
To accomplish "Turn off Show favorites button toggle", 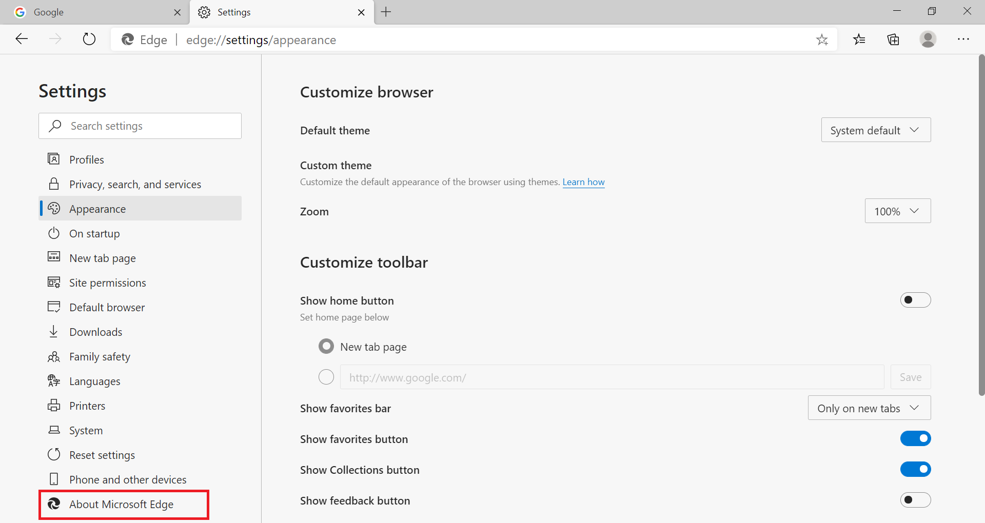I will [x=915, y=438].
